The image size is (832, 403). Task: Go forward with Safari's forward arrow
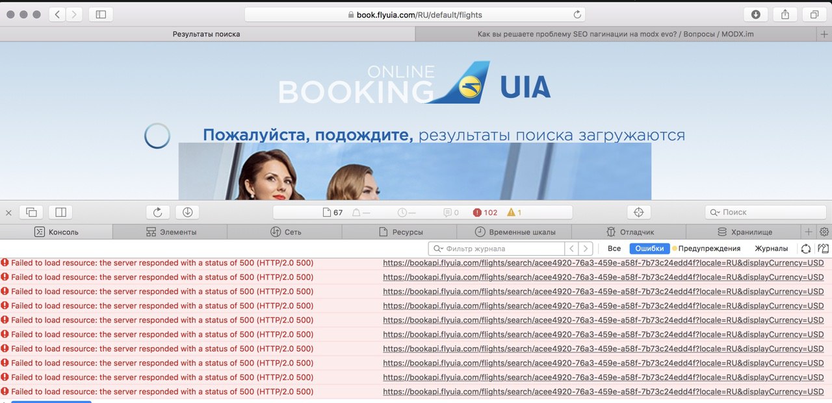74,14
